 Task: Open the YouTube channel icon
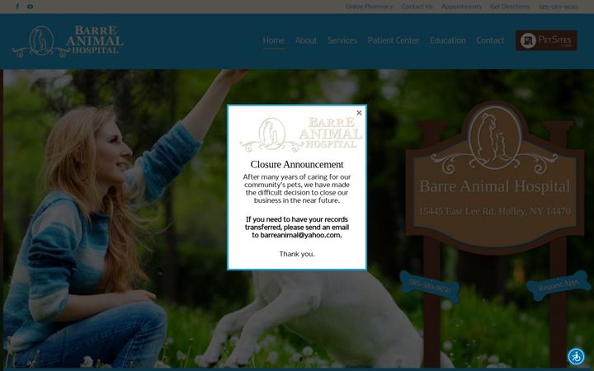click(x=30, y=7)
